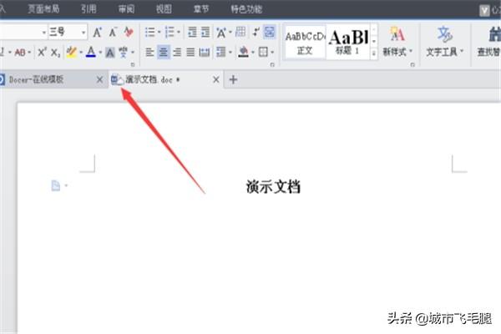
Task: Decrease the paragraph indent
Action: (192, 33)
